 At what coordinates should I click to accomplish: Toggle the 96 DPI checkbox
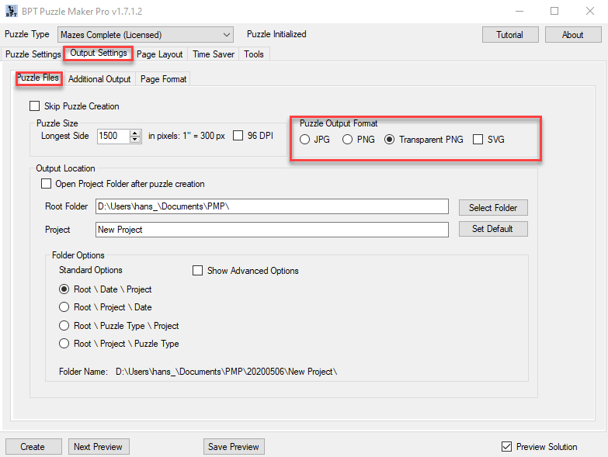238,136
